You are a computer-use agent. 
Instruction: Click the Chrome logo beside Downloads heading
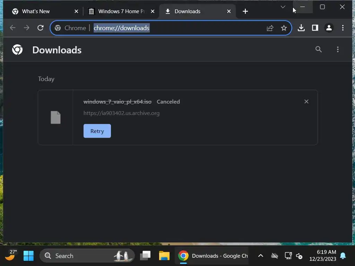point(17,50)
